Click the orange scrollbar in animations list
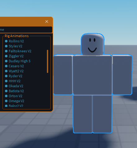The image size is (137, 148). click(48, 61)
